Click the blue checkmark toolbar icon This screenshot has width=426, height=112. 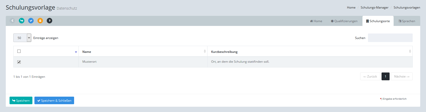coord(31,21)
